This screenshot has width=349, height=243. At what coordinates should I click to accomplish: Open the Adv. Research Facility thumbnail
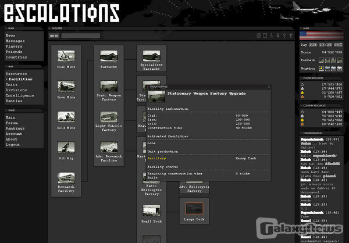click(109, 147)
